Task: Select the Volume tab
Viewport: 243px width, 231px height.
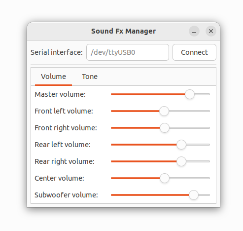Action: [x=53, y=77]
